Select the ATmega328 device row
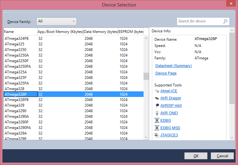 coord(74,89)
